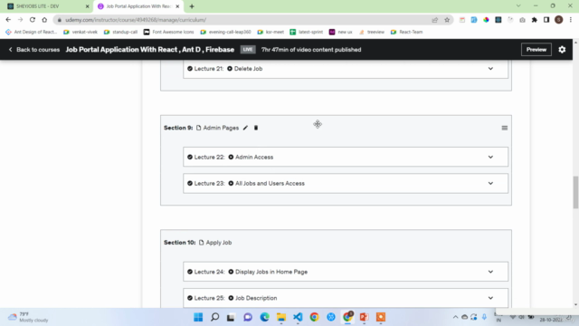Viewport: 579px width, 326px height.
Task: Open a new browser tab
Action: 192,6
